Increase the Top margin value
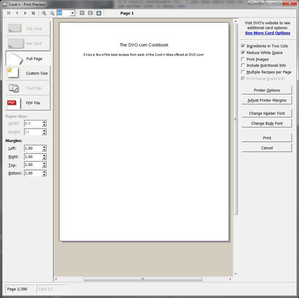This screenshot has width=299, height=298. tap(44, 163)
